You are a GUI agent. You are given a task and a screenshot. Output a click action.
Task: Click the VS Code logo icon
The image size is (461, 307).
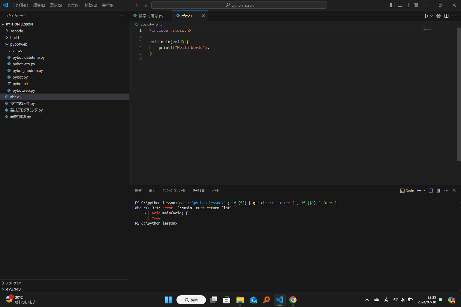pos(5,5)
